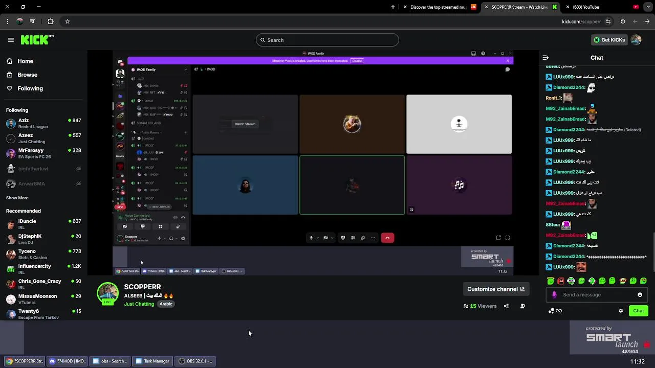
Task: Close the YouTube browser tab
Action: point(568,7)
